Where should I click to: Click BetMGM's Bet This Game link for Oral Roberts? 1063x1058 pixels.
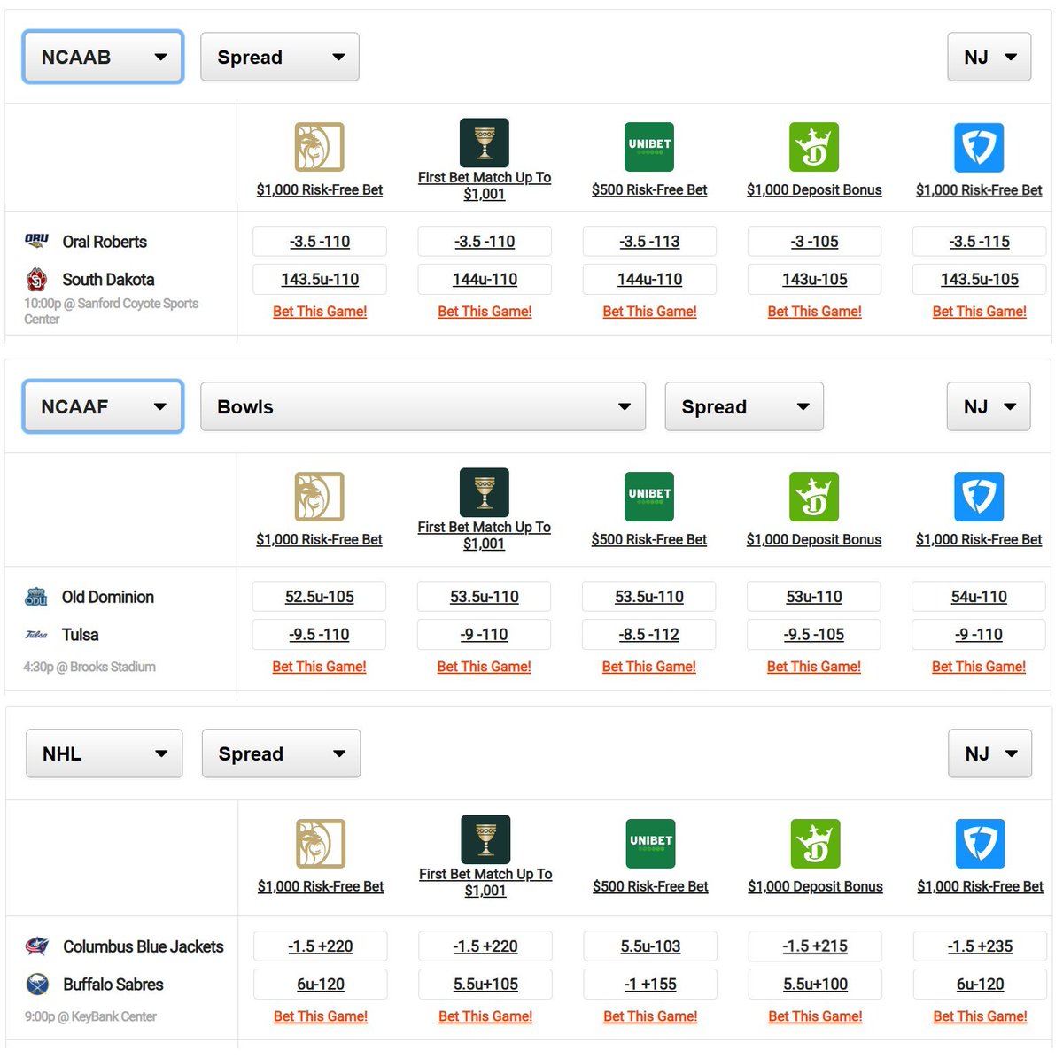(320, 312)
